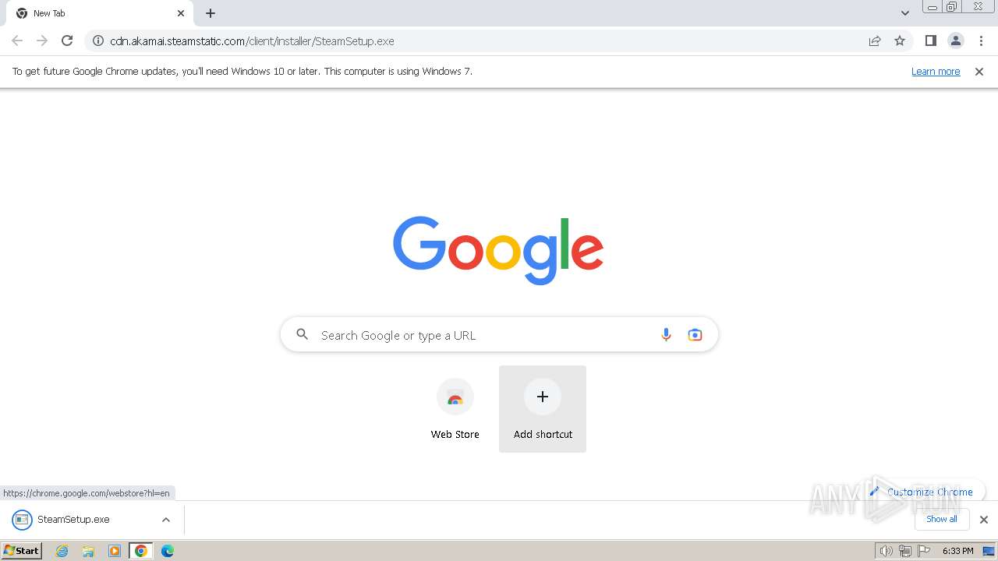Share this page icon in address bar
The width and height of the screenshot is (998, 561).
[x=875, y=41]
